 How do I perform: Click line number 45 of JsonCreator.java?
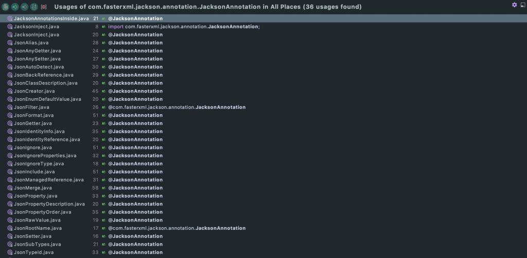coord(95,91)
